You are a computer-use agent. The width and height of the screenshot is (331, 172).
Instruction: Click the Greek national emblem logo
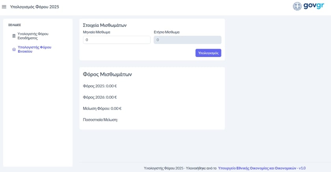(x=297, y=6)
